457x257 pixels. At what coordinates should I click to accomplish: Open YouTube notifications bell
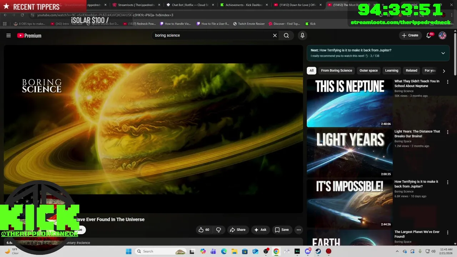click(x=429, y=35)
